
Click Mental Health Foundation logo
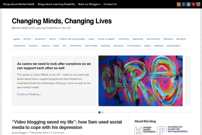[x=145, y=131]
